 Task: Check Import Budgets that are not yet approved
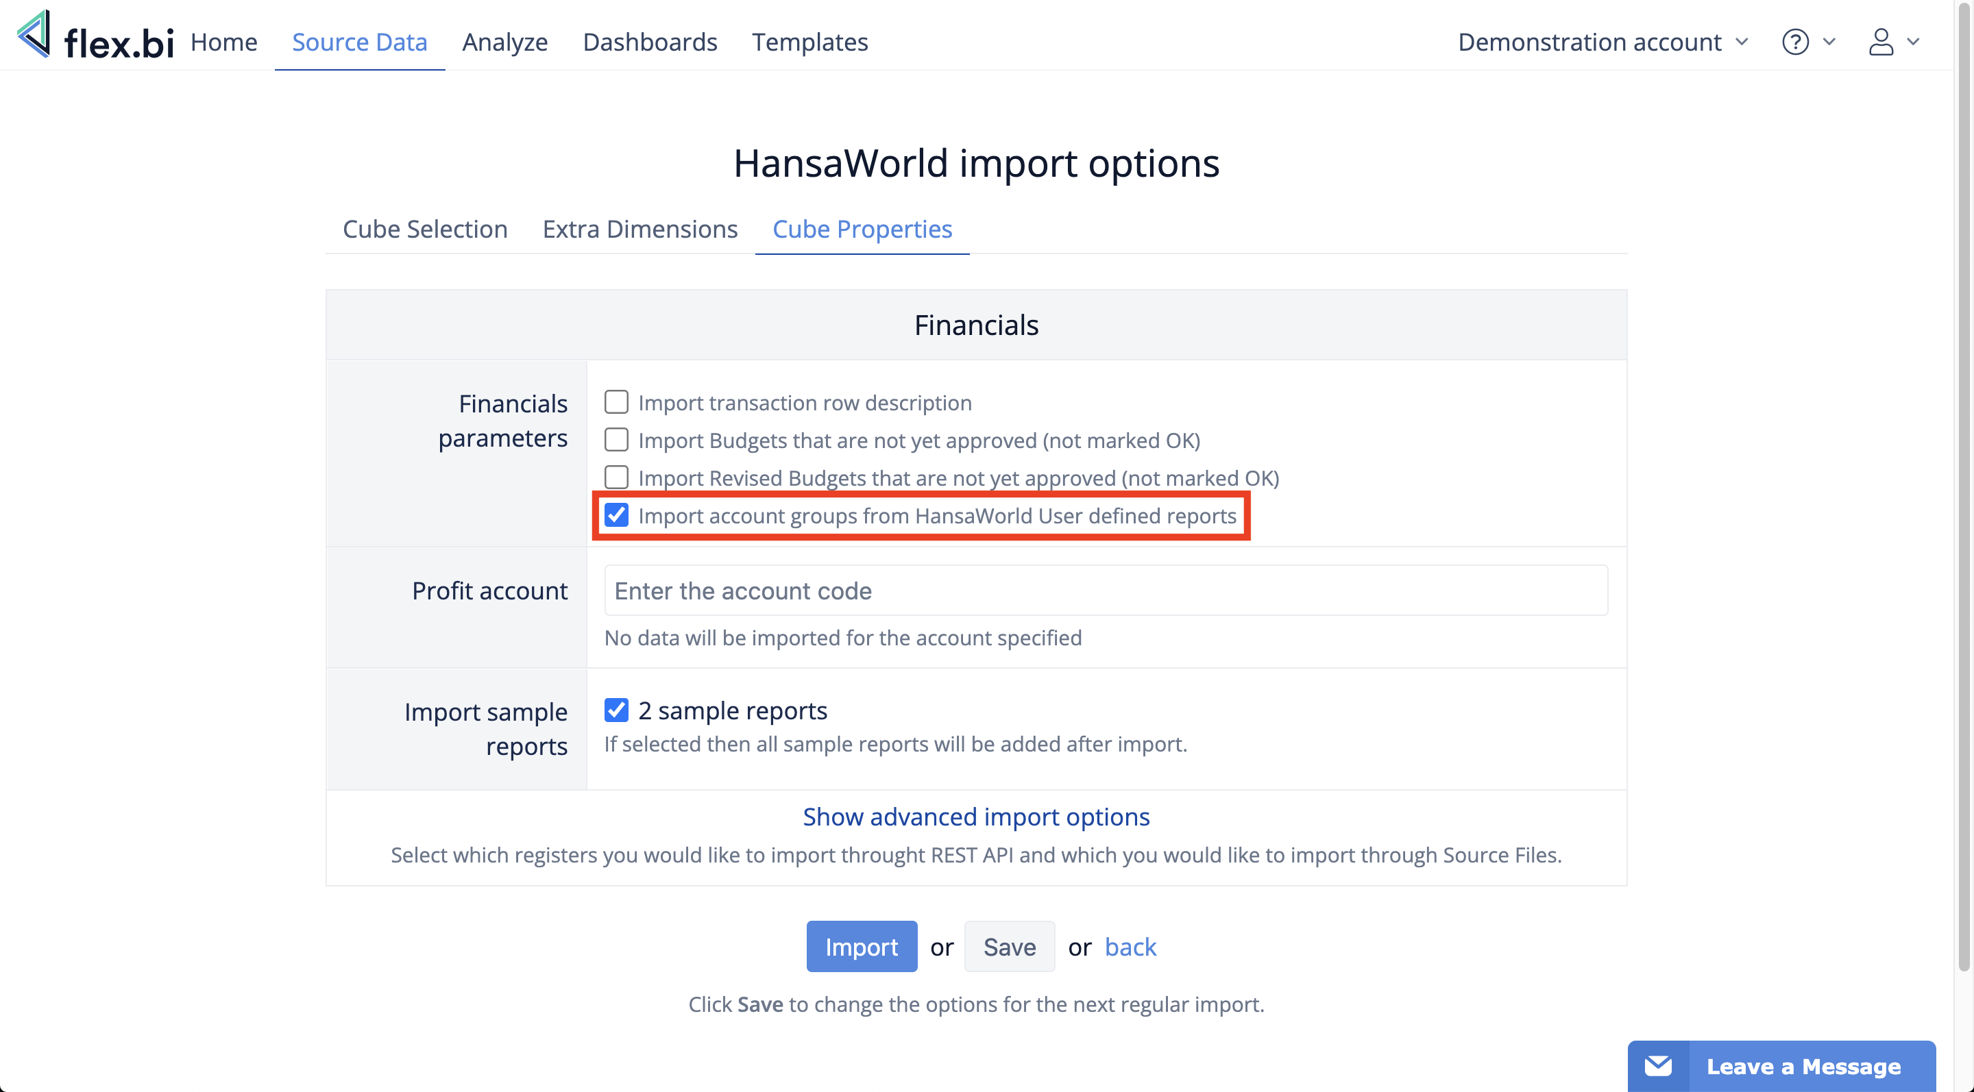pyautogui.click(x=616, y=440)
